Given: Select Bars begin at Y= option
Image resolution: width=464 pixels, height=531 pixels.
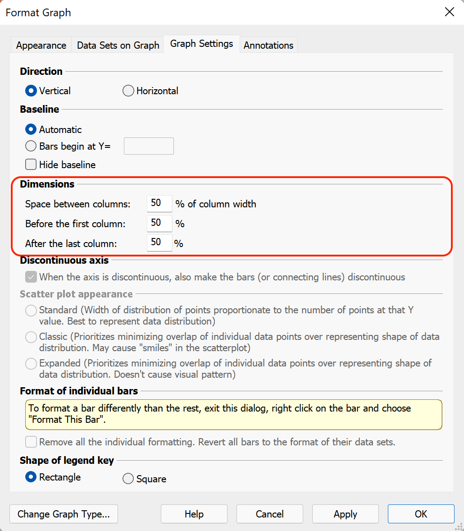Looking at the screenshot, I should point(31,146).
